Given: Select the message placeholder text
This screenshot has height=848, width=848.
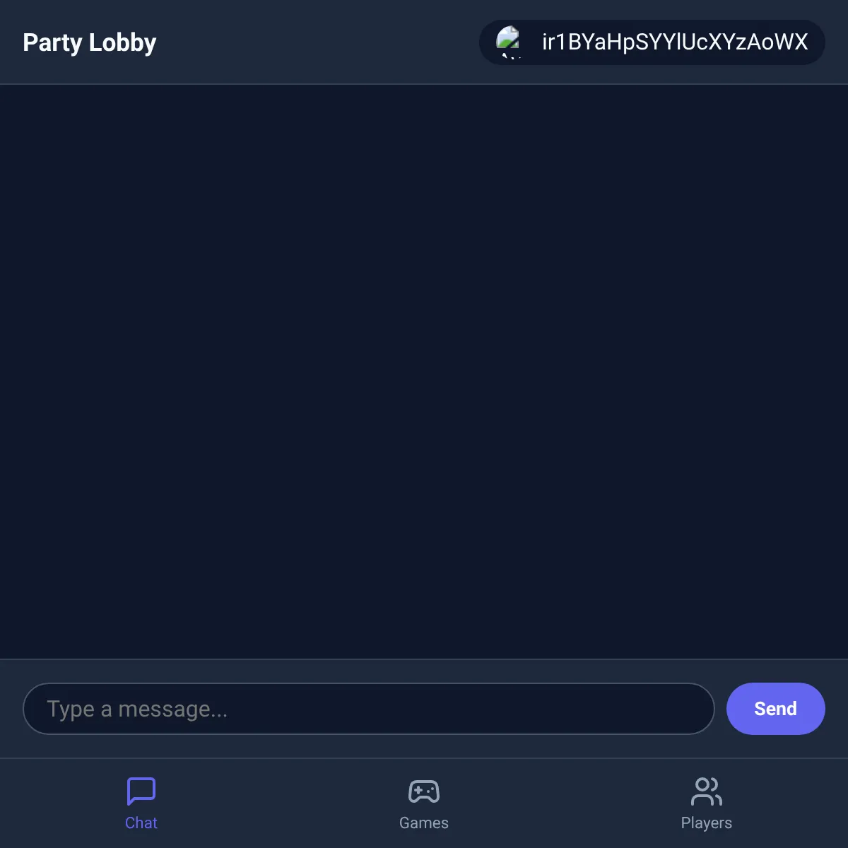Looking at the screenshot, I should tap(137, 709).
